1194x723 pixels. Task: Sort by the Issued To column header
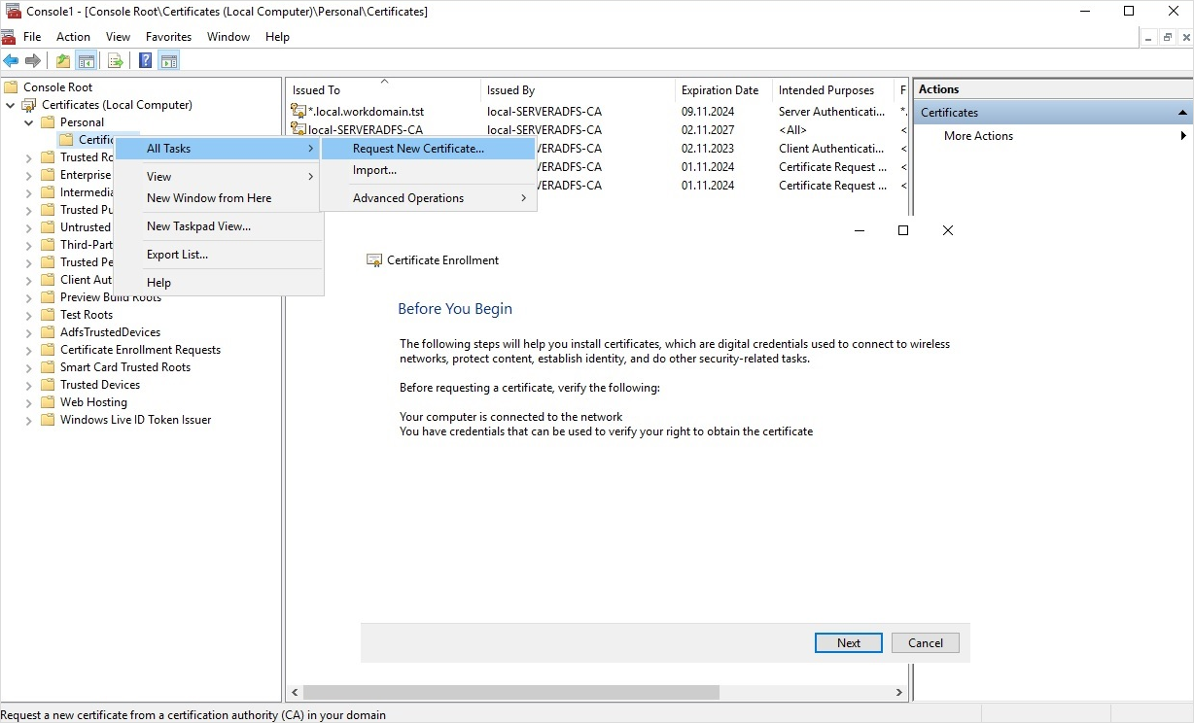click(383, 90)
